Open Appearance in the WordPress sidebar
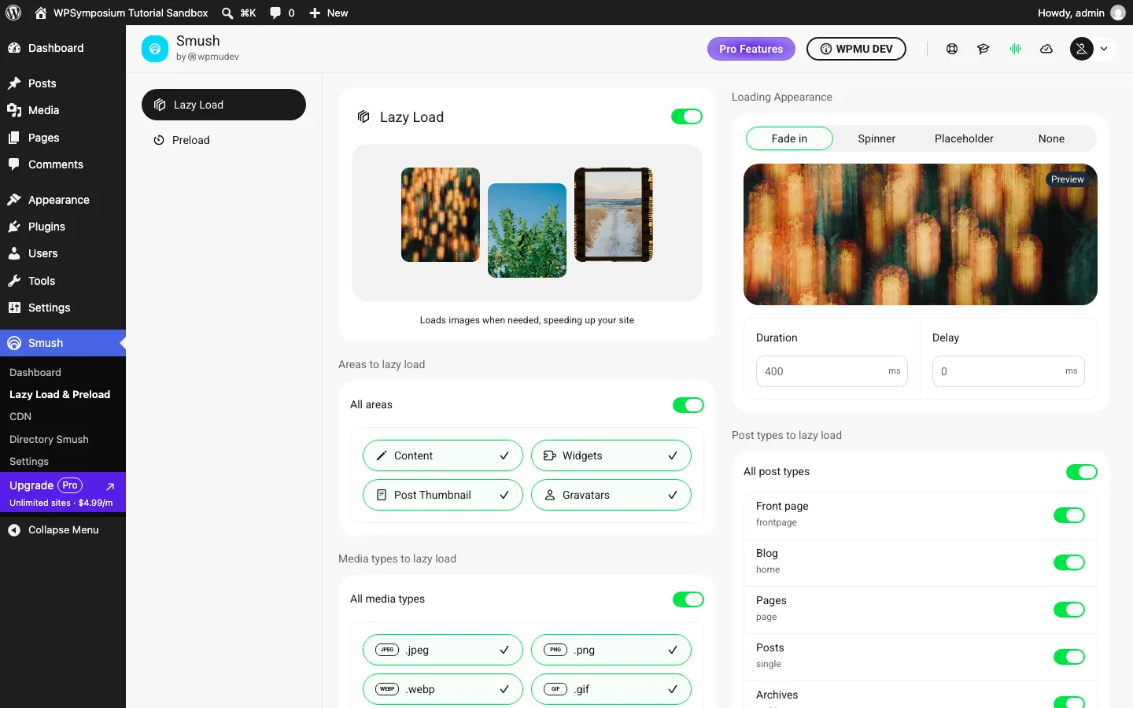Image resolution: width=1133 pixels, height=708 pixels. 63,200
